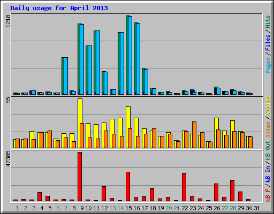Click the red kB bar for day 26

click(216, 192)
